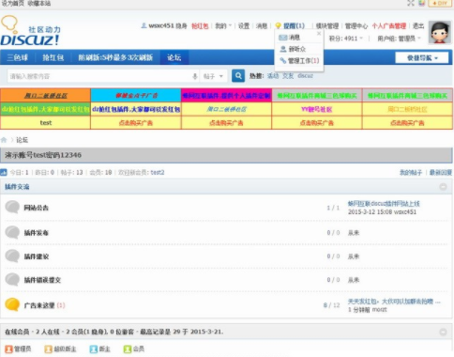Click hot search keyword 活动

(273, 75)
